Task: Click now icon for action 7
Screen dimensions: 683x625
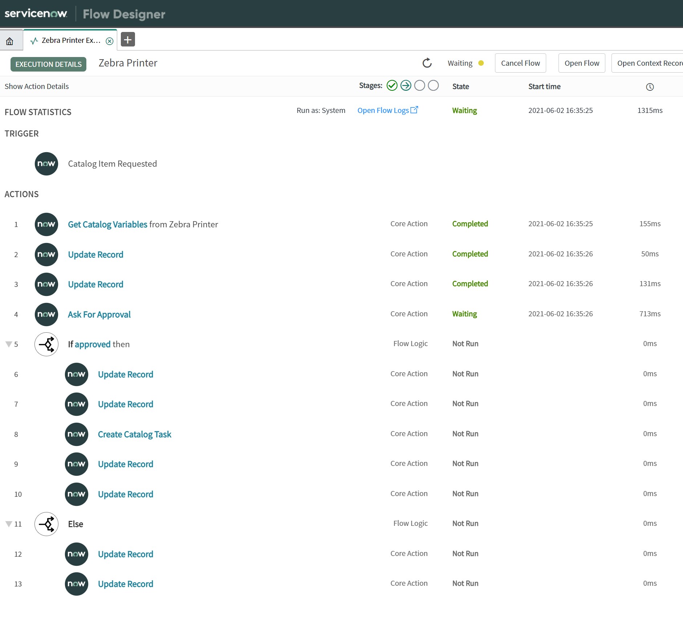Action: pos(77,404)
